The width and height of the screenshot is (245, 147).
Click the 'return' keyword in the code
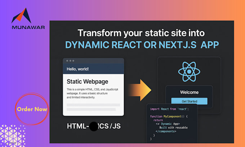click(158, 120)
